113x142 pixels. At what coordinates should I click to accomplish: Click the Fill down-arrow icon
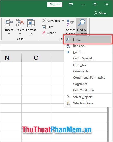[x=44, y=27]
